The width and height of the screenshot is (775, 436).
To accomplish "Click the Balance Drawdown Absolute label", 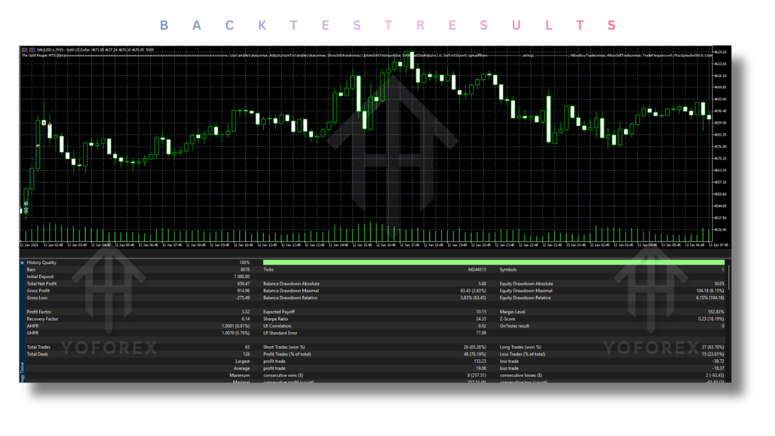I will coord(291,284).
